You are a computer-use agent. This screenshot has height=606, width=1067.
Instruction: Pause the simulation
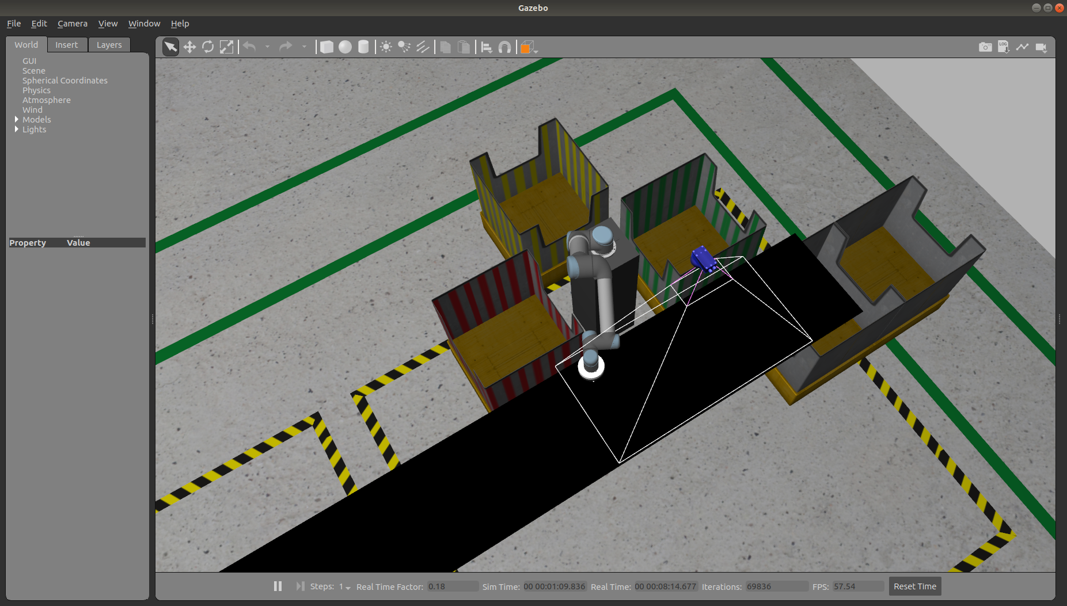(x=278, y=586)
